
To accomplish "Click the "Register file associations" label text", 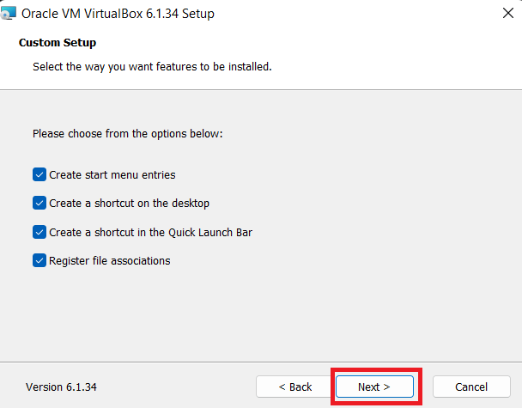I will pos(110,261).
